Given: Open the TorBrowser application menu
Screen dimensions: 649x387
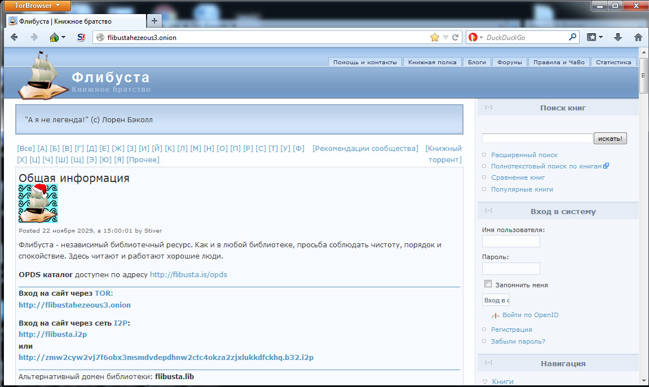Looking at the screenshot, I should tap(37, 6).
